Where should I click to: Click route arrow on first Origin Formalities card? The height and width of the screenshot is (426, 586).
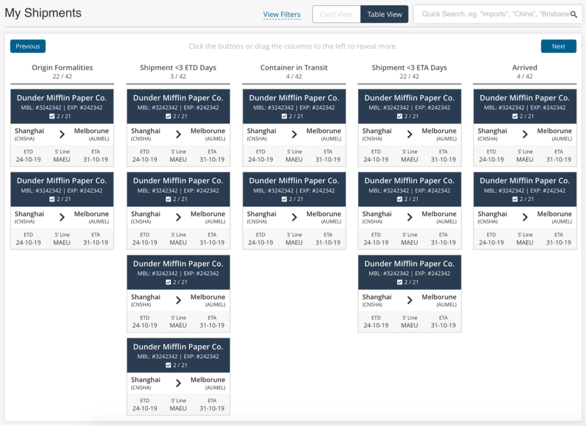(x=62, y=134)
